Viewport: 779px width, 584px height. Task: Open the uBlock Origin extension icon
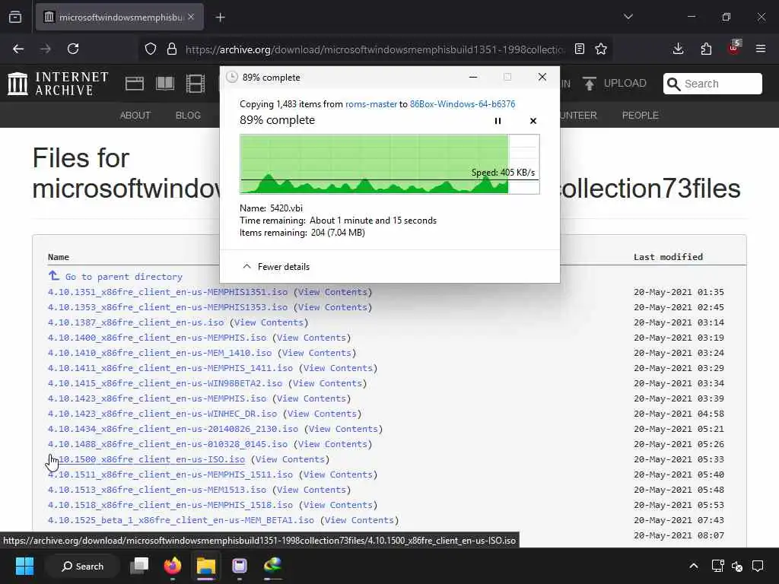733,48
